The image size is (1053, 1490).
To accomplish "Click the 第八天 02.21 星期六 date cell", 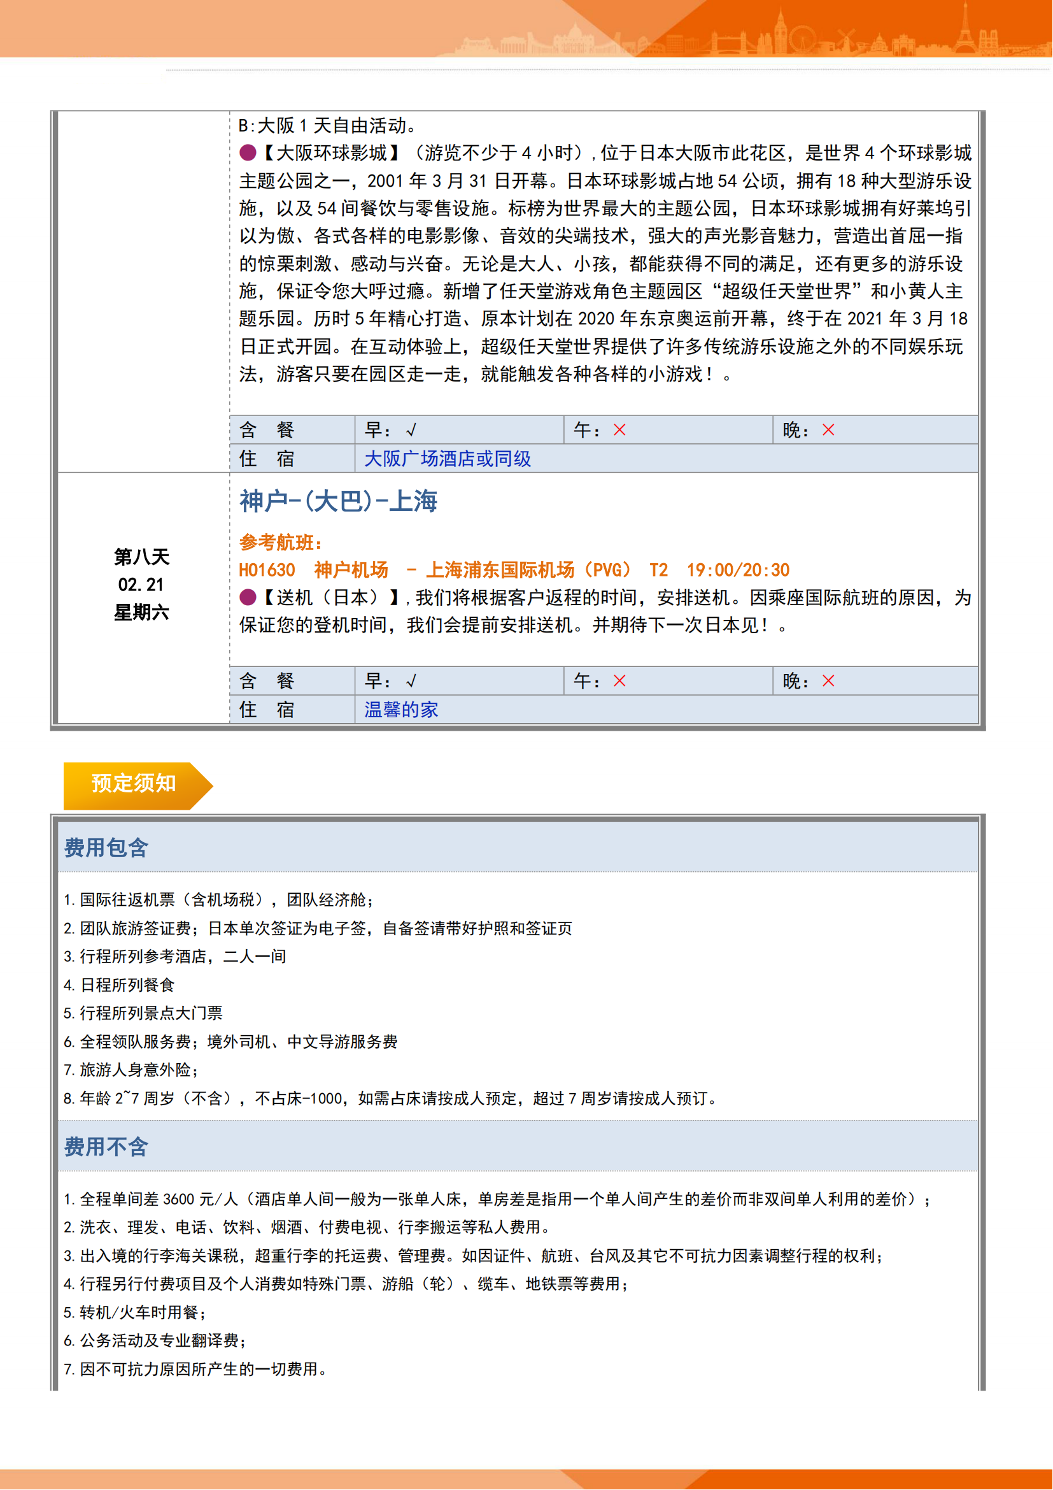I will pyautogui.click(x=141, y=585).
